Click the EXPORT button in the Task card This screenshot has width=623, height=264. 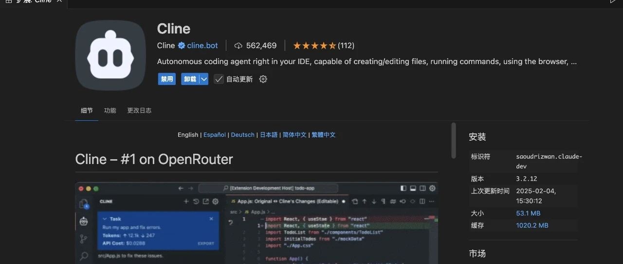click(x=205, y=243)
